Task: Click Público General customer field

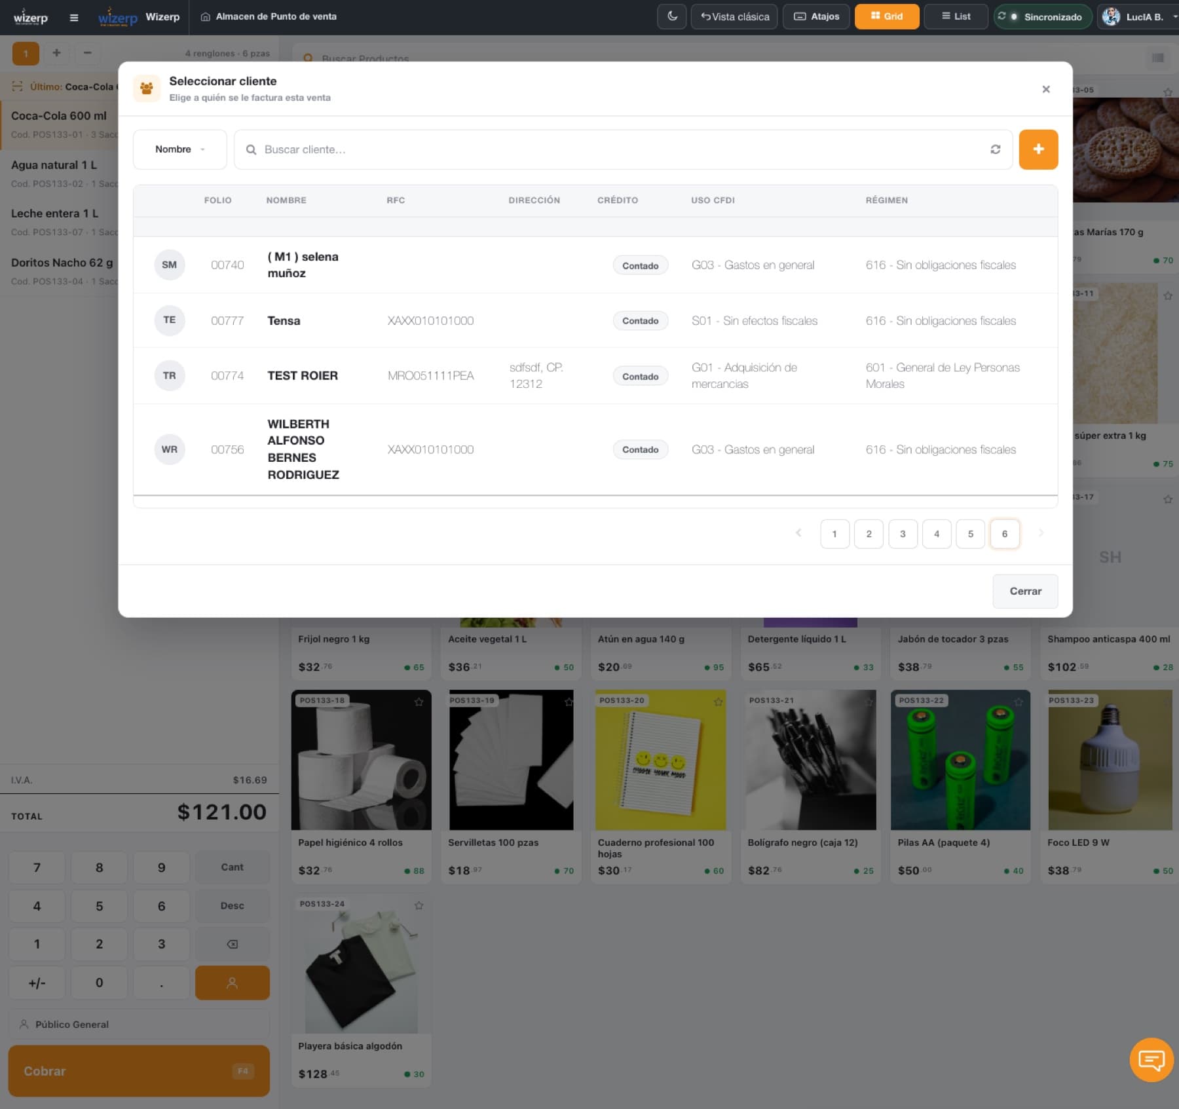Action: 139,1024
